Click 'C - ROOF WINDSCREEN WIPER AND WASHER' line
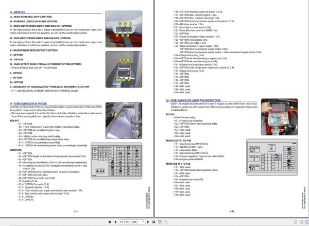The width and height of the screenshot is (309, 226). tap(41, 26)
